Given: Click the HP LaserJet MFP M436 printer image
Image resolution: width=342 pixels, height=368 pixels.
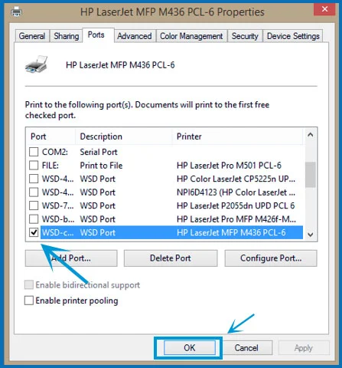Looking at the screenshot, I should (x=37, y=64).
